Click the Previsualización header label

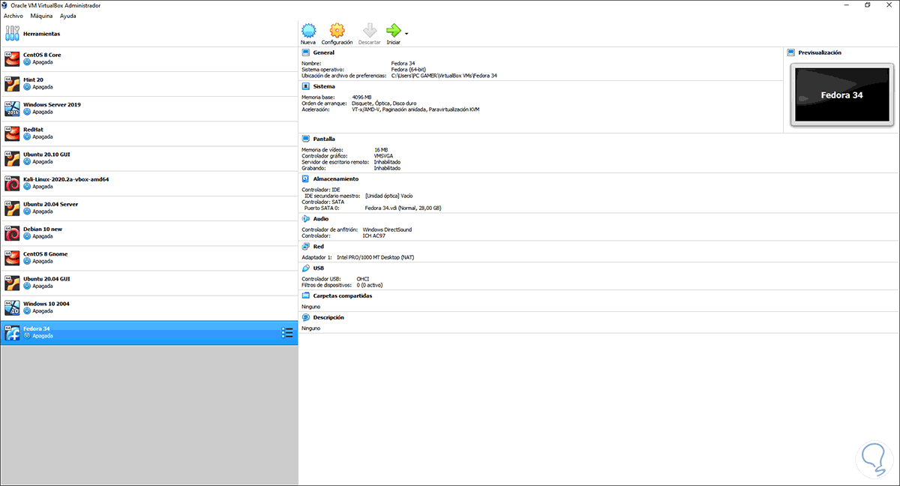820,52
